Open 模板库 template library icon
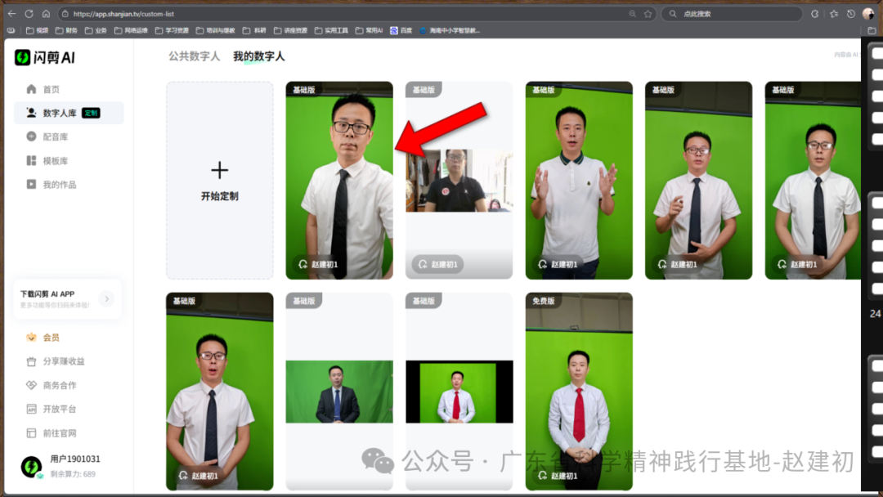Screen dimensions: 883x497 coord(32,160)
